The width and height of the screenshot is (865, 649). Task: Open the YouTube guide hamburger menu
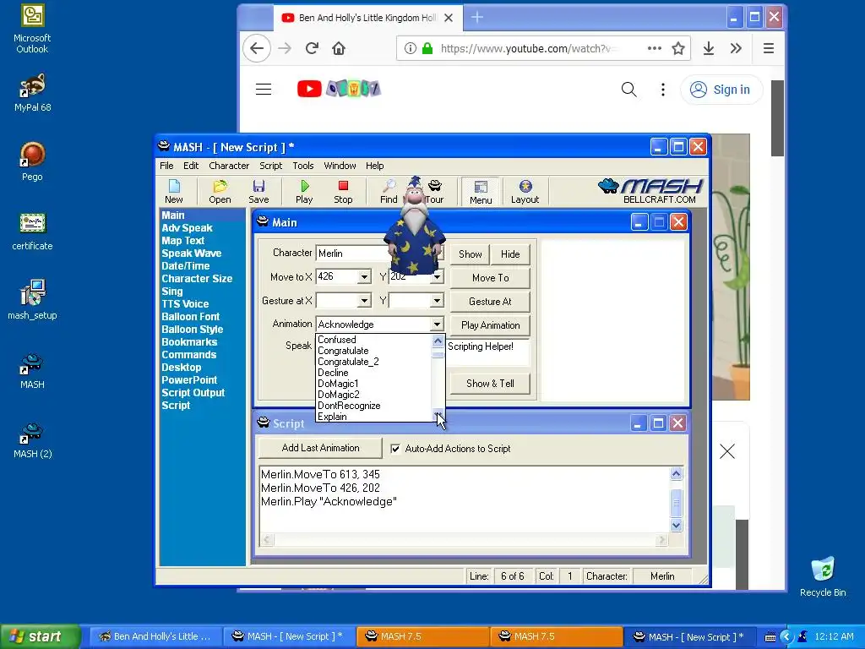(x=264, y=89)
